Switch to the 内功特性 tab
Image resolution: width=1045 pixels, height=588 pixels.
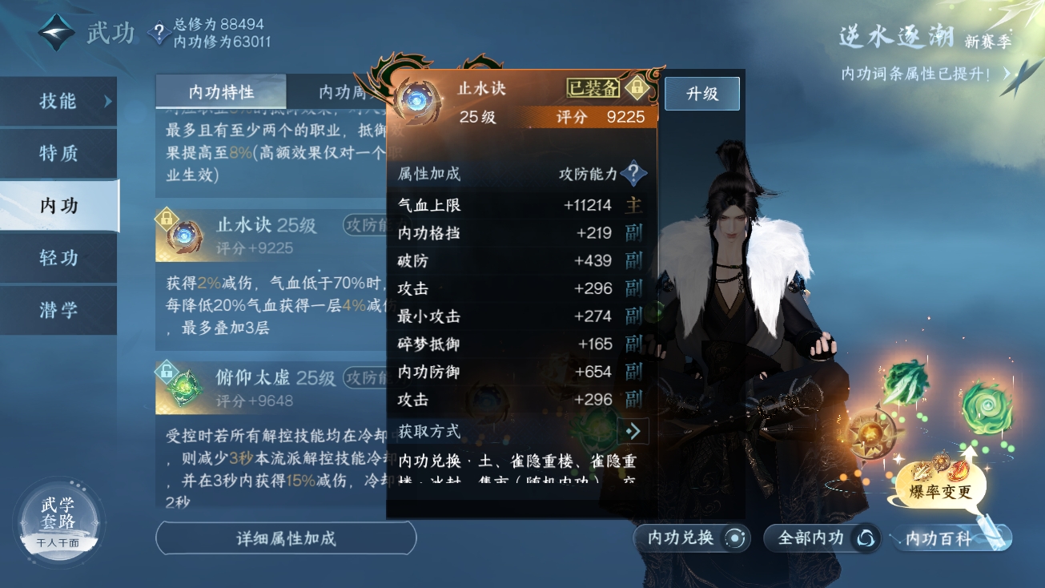pyautogui.click(x=221, y=92)
